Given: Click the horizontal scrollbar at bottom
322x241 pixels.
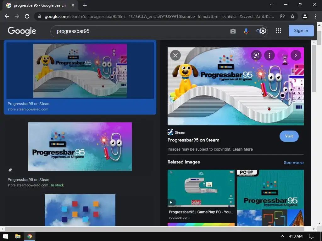Looking at the screenshot, I should [154, 229].
